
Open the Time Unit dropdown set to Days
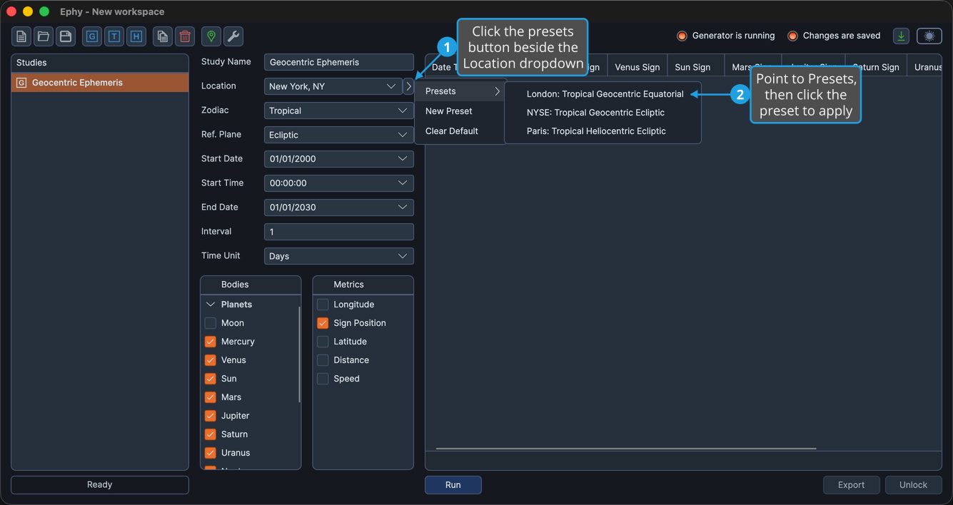[338, 256]
